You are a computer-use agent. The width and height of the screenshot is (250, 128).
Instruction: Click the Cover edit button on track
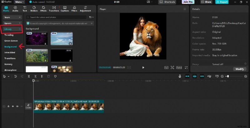pos(28,106)
